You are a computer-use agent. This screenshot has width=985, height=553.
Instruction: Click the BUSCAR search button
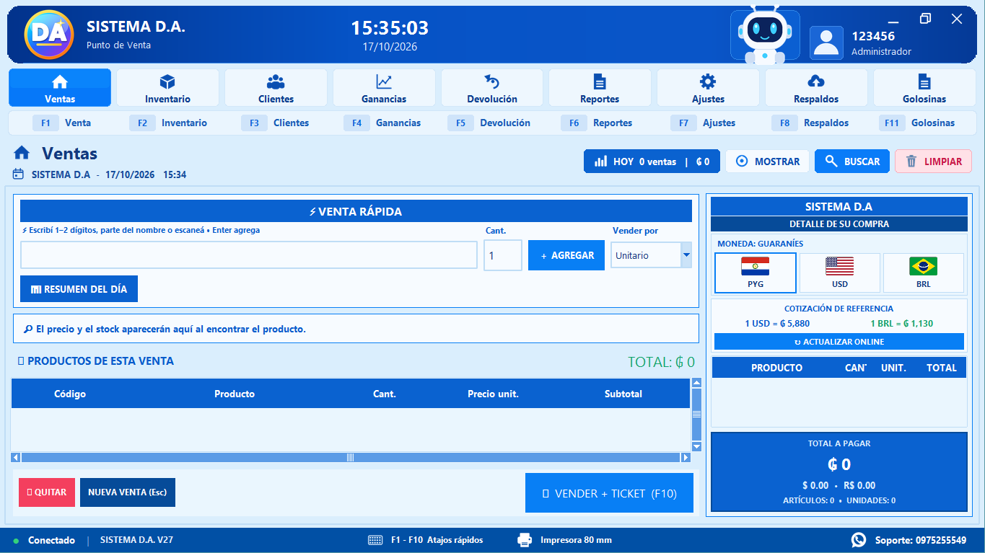tap(852, 162)
